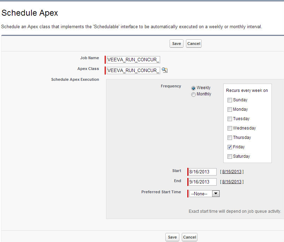The image size is (284, 242).
Task: Open the Preferred Start Time dropdown
Action: point(204,194)
